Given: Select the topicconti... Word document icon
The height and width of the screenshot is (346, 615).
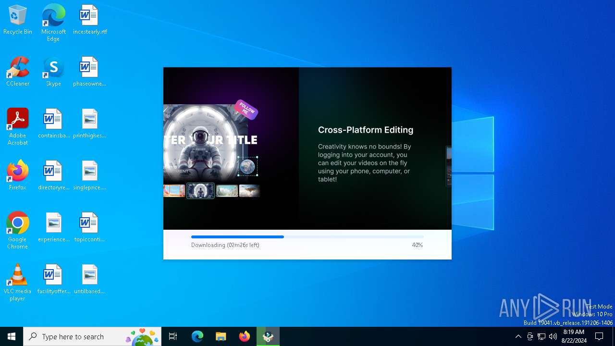Looking at the screenshot, I should (90, 228).
